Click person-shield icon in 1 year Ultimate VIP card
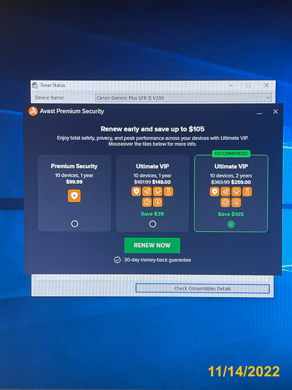292x390 pixels. (x=158, y=202)
